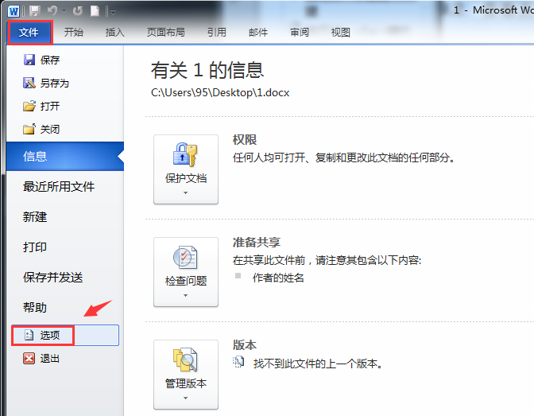Click the 版本 heading text

point(245,345)
